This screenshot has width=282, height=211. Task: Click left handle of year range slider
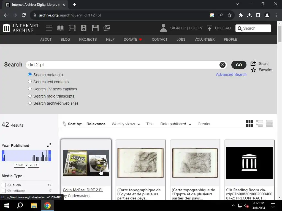tap(3, 156)
